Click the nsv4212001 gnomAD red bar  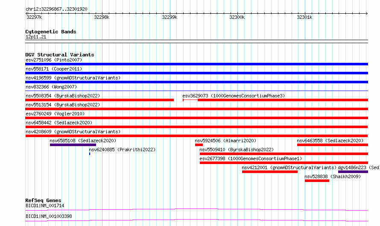(x=270, y=172)
